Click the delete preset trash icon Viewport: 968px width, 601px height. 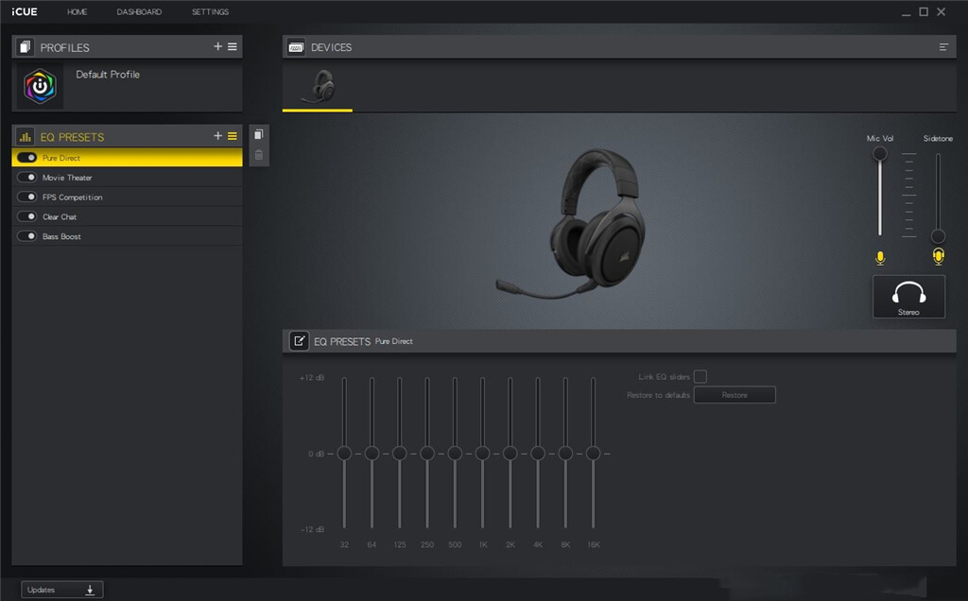[x=259, y=155]
